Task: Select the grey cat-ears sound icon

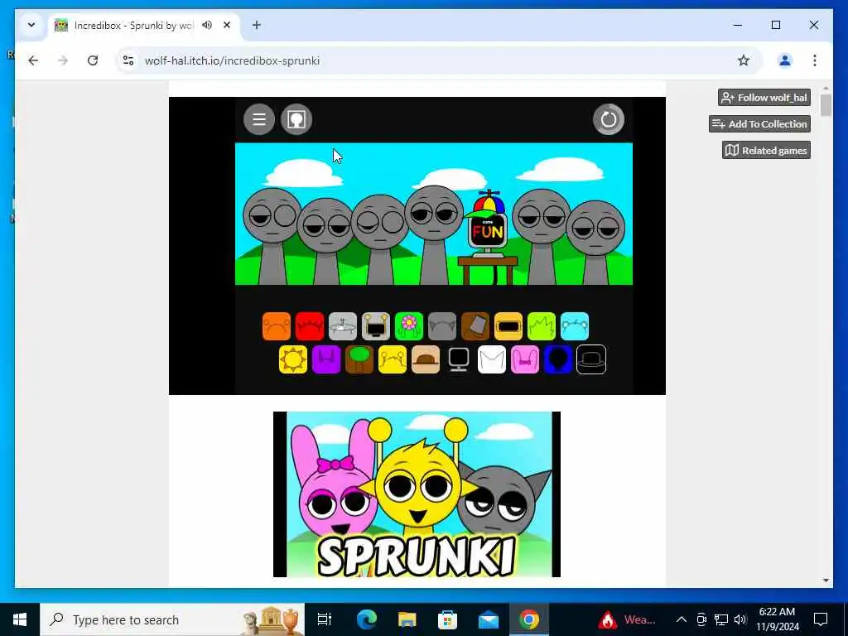Action: pyautogui.click(x=442, y=326)
